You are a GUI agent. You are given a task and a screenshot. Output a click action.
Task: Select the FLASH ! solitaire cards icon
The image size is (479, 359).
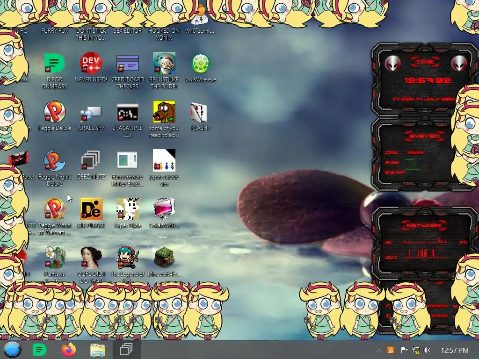click(x=199, y=112)
